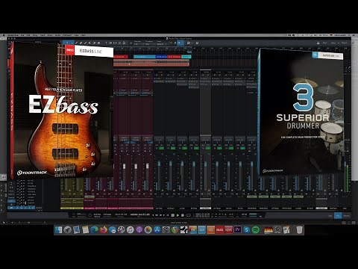
Task: Open the Music app from the Dock
Action: click(x=130, y=229)
